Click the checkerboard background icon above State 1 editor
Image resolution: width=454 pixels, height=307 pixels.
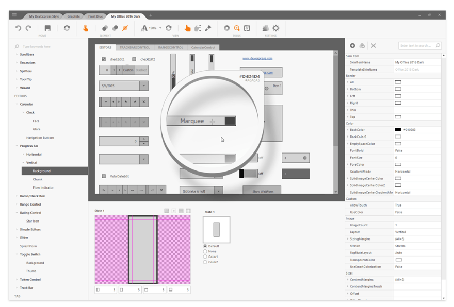coord(167,211)
